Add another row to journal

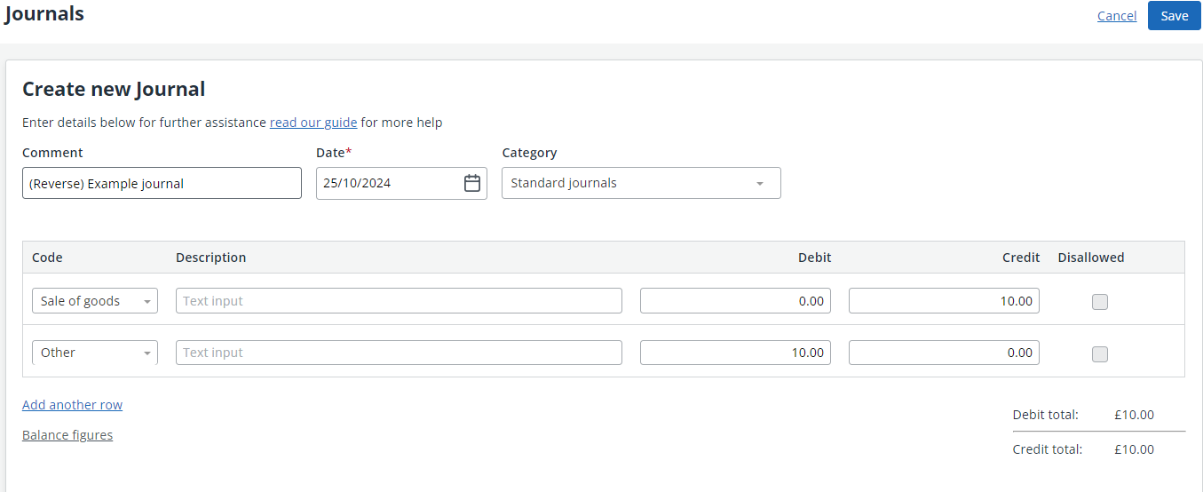[72, 405]
